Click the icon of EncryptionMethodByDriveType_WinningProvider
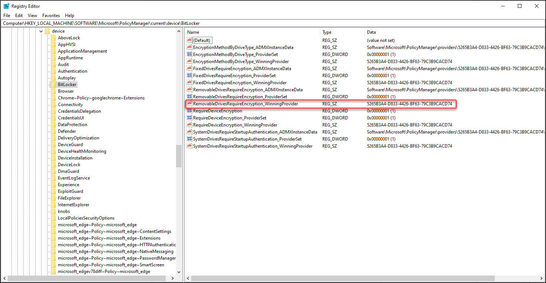Image resolution: width=546 pixels, height=283 pixels. click(189, 61)
